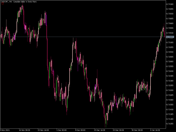Viewport: 176px width, 132px height.
Task: Select the current price label 0.73327
Action: tap(170, 37)
